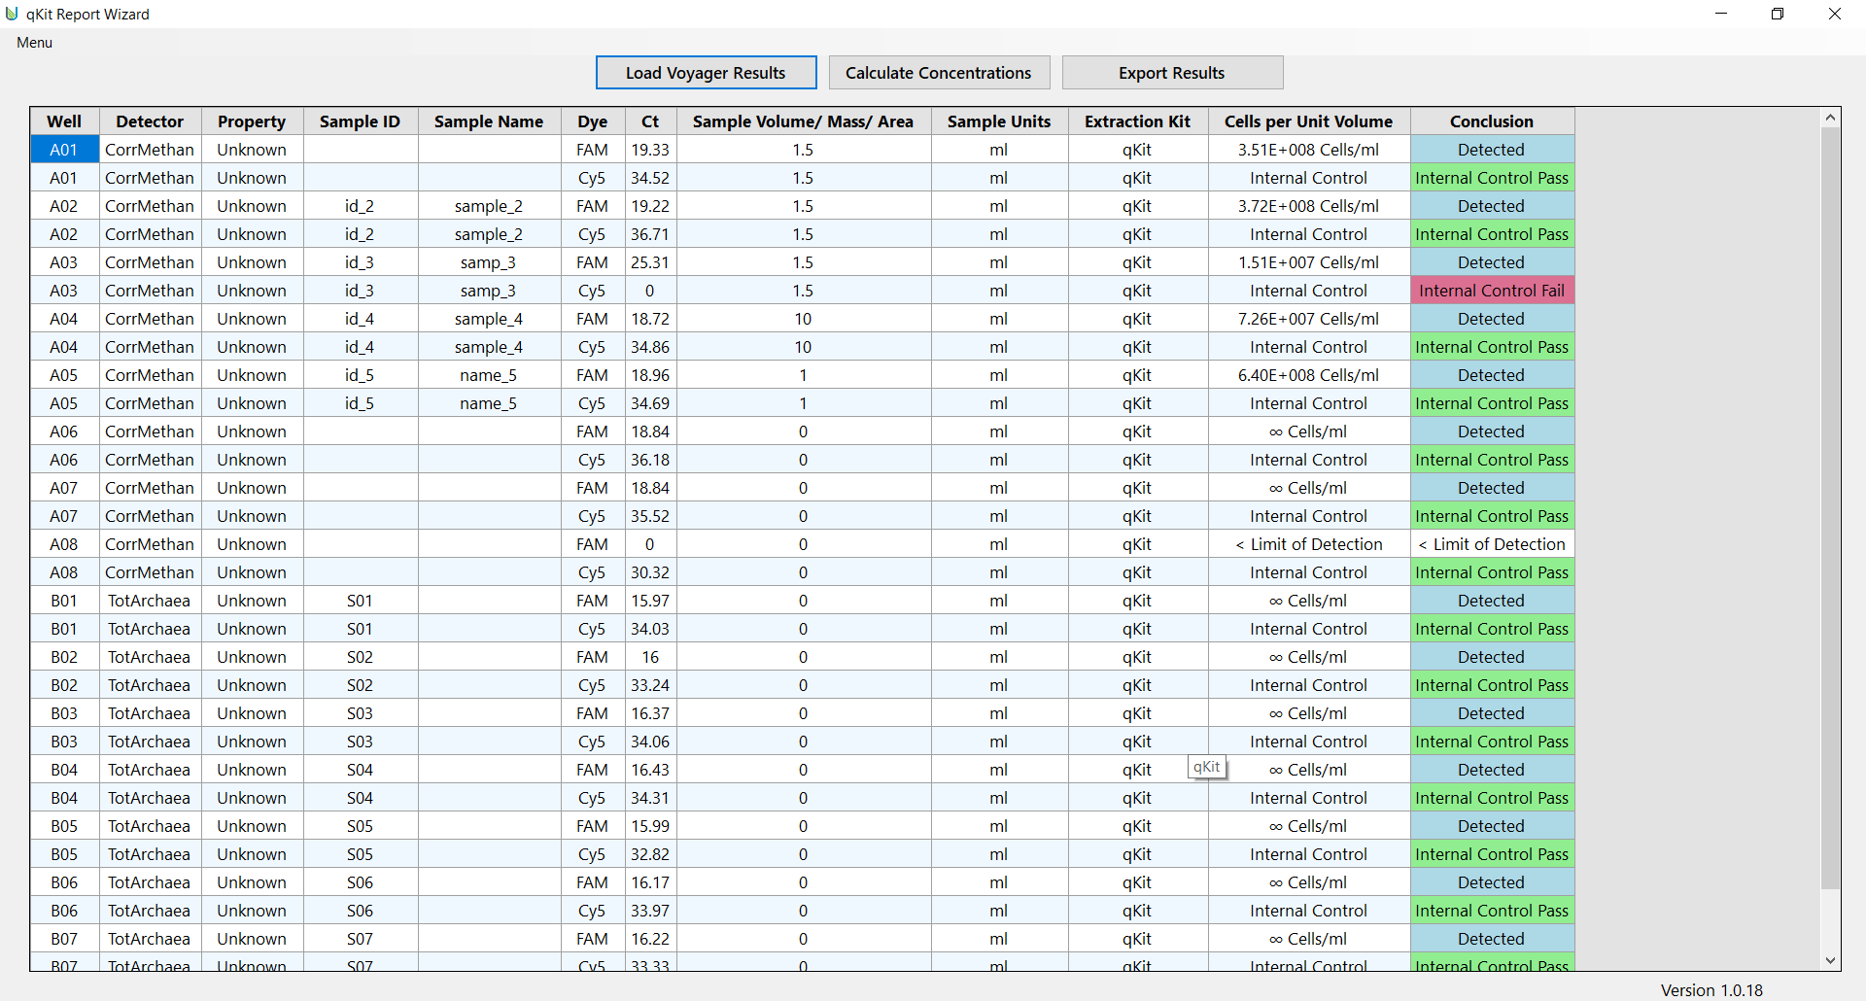Viewport: 1866px width, 1001px height.
Task: Restore down the qKit Report Wizard window
Action: (x=1778, y=14)
